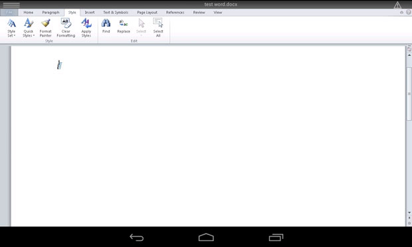Viewport: 412px width, 247px height.
Task: Click the vertical scrollbar thumb
Action: coord(409,94)
